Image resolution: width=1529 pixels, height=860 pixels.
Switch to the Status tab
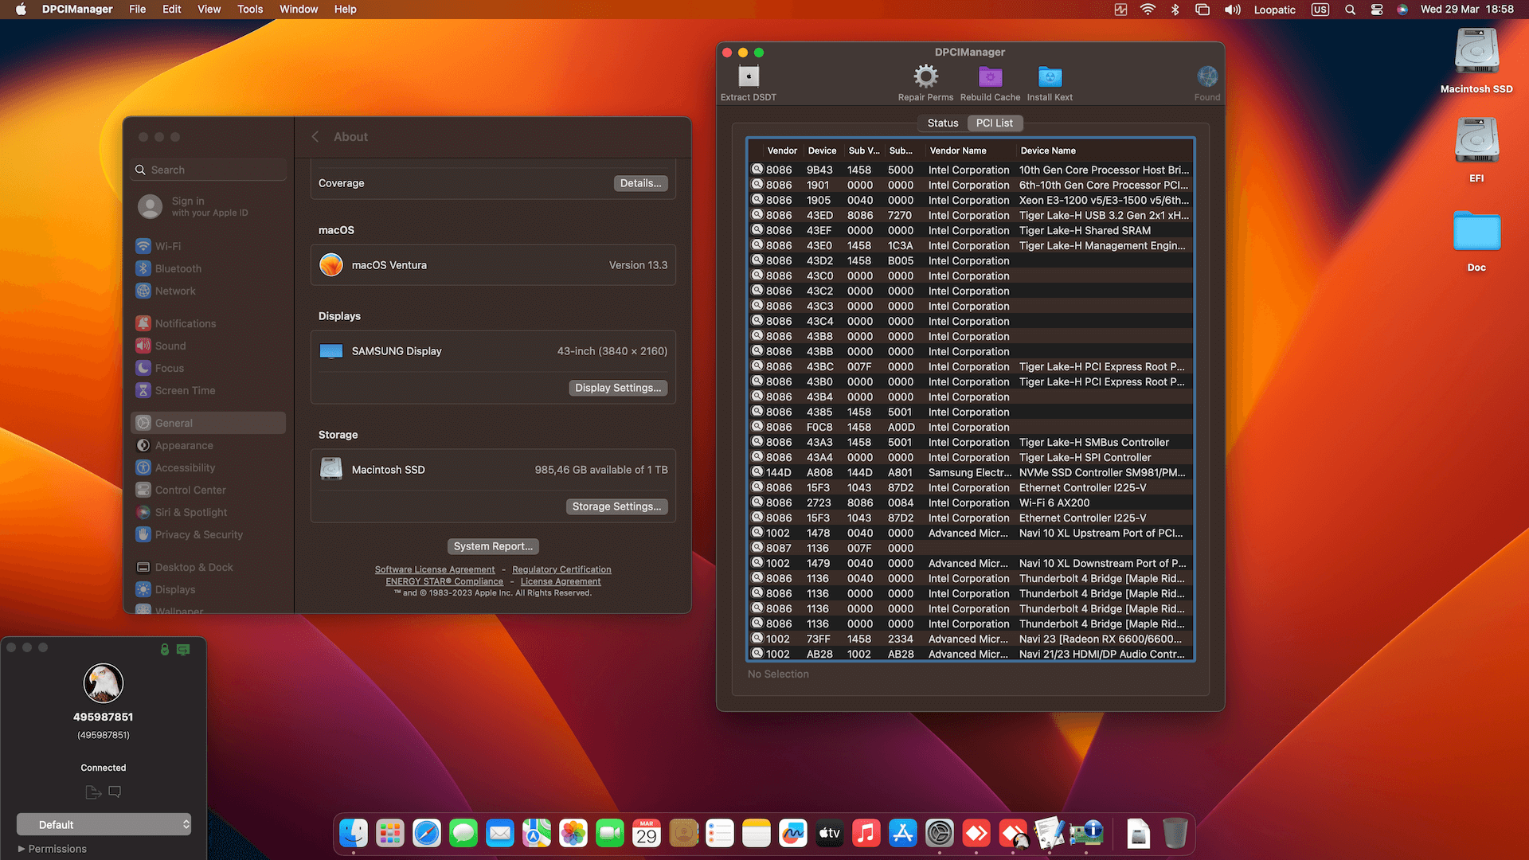pos(942,123)
